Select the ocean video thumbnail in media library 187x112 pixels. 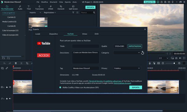click(x=38, y=22)
